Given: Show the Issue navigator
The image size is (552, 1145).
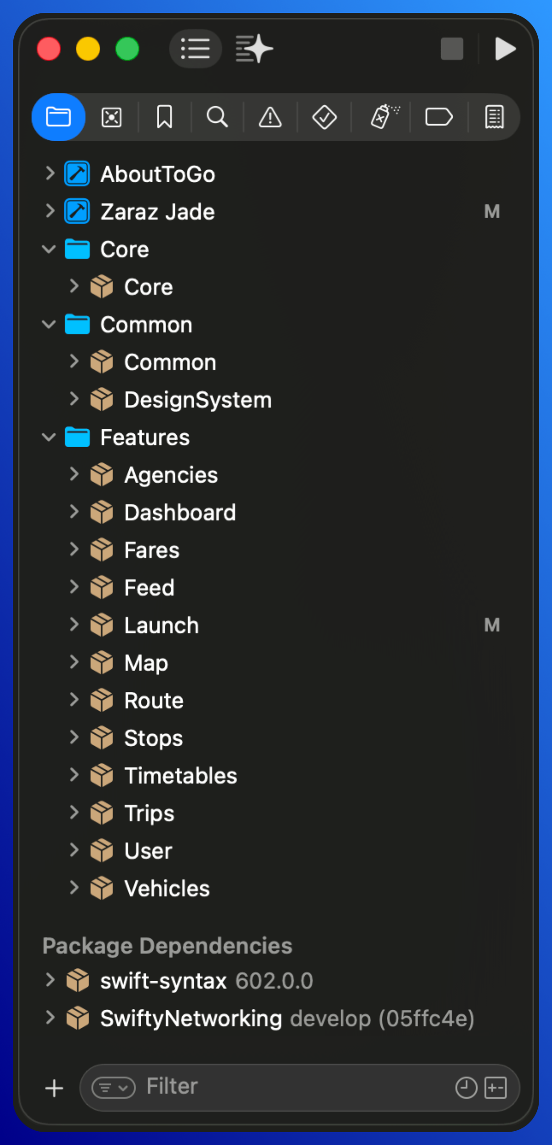Looking at the screenshot, I should pos(270,117).
